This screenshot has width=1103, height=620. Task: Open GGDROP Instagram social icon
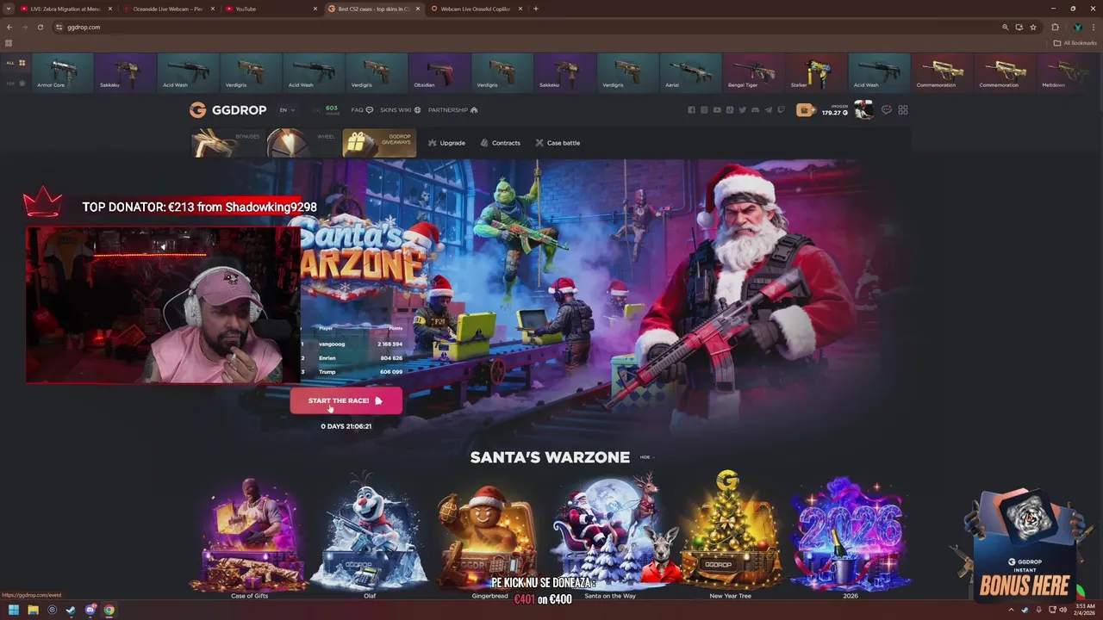pos(704,110)
